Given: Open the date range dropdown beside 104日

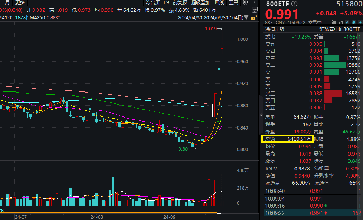Looking at the screenshot, I should pos(246,17).
